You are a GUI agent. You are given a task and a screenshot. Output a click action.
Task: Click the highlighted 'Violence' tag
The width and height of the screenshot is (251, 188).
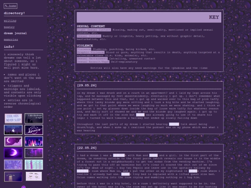coord(84,49)
